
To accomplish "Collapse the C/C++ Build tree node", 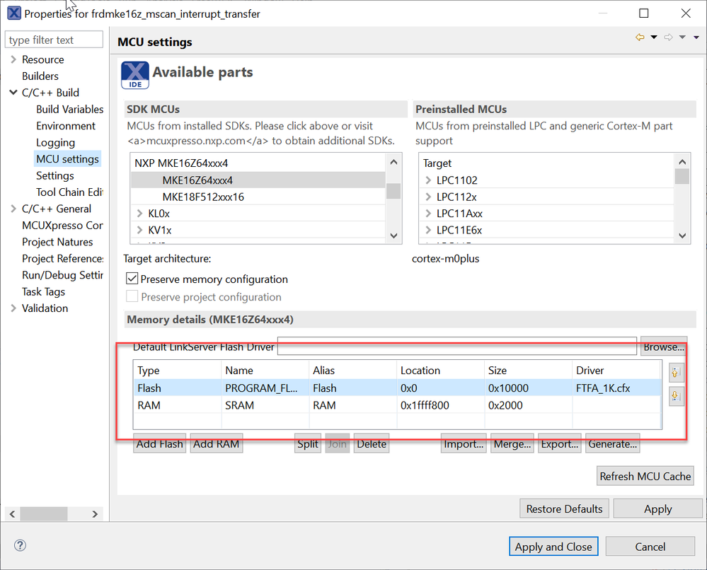I will [x=13, y=93].
